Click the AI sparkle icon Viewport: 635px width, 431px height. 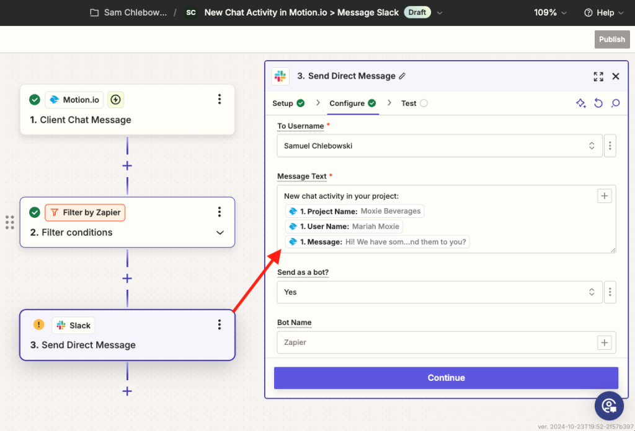click(x=581, y=103)
